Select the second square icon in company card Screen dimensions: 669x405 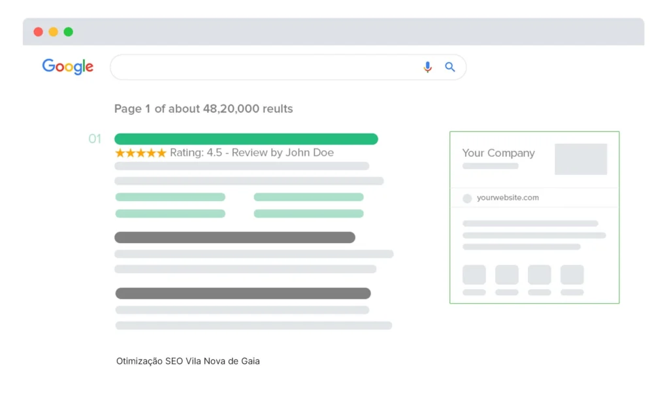(507, 274)
